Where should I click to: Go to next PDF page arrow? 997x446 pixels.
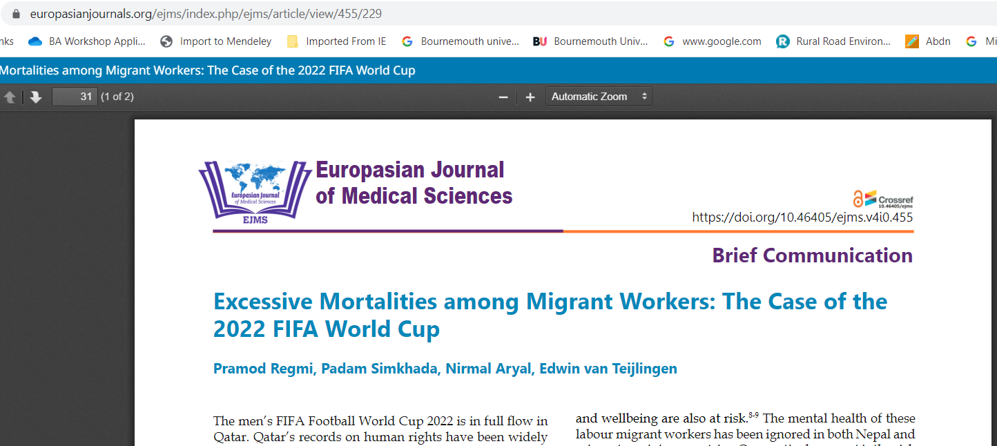point(36,97)
